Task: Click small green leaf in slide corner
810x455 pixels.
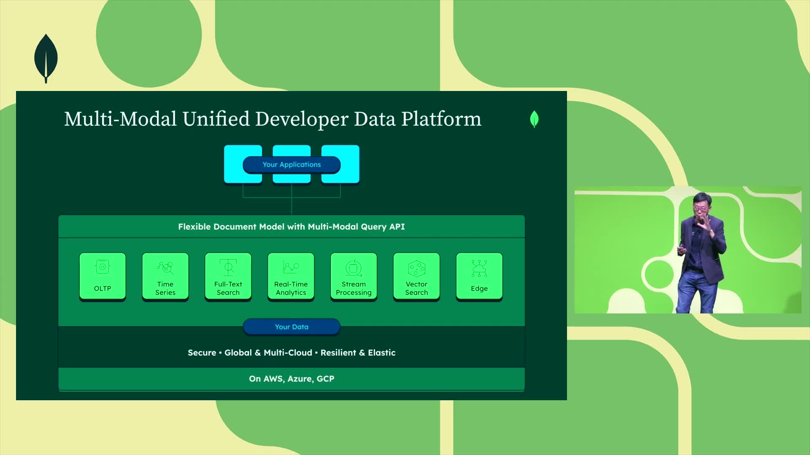Action: (534, 119)
